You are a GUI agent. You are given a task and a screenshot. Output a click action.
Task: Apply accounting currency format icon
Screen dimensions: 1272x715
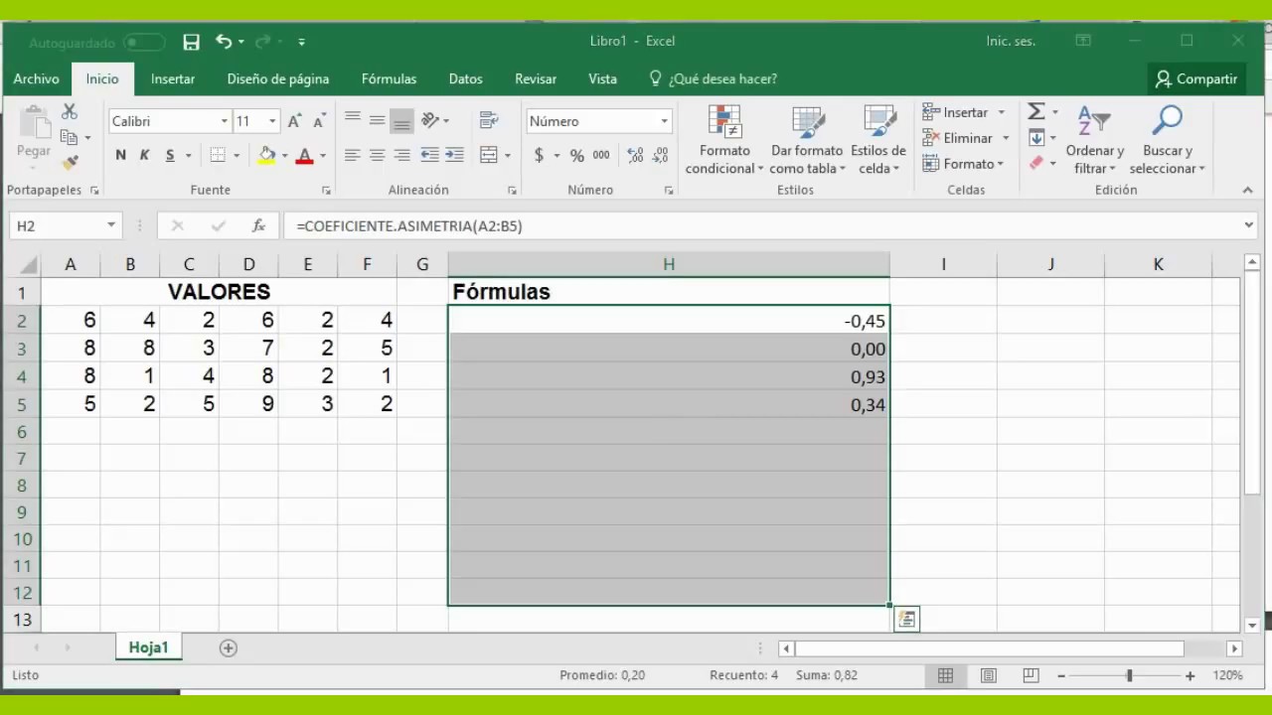(539, 155)
